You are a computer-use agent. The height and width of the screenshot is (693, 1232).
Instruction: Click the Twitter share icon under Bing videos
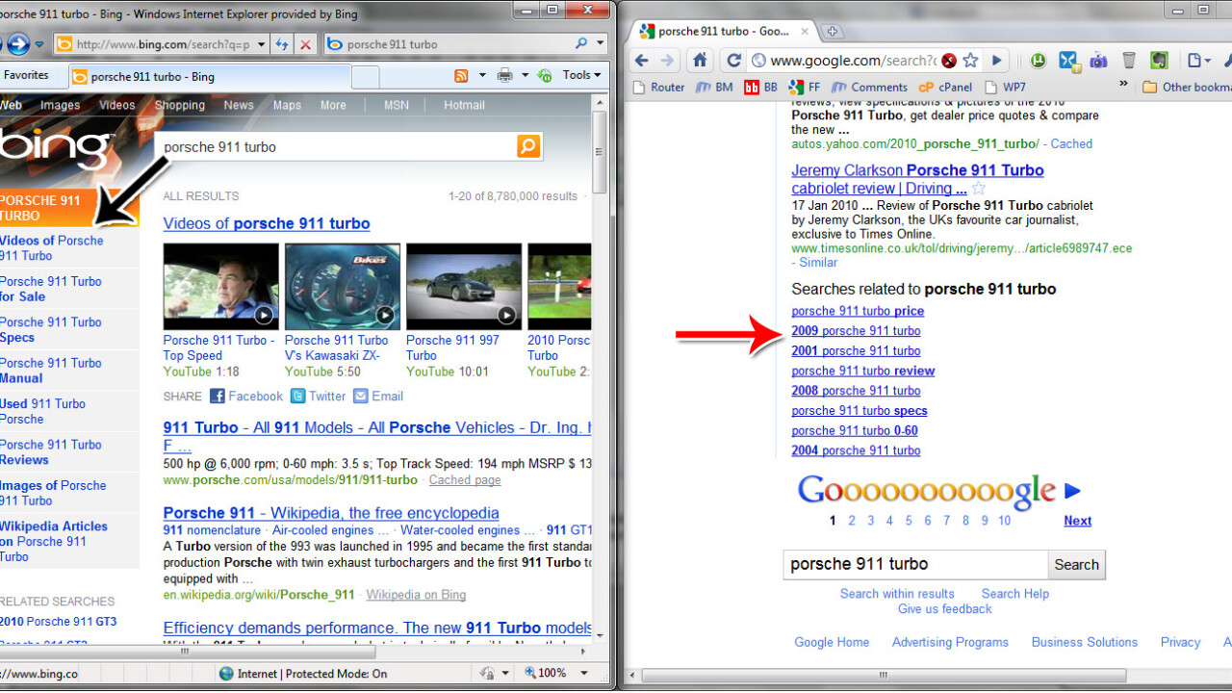tap(298, 396)
